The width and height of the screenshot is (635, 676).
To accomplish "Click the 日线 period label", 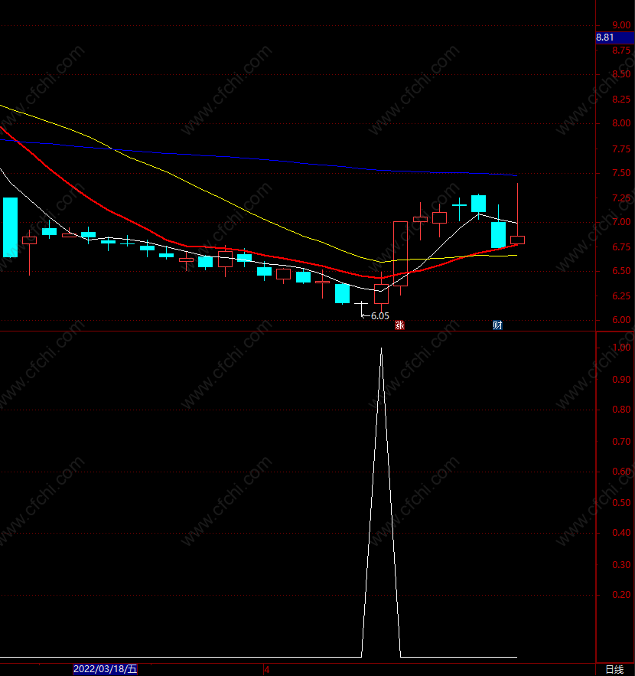I will (x=614, y=670).
